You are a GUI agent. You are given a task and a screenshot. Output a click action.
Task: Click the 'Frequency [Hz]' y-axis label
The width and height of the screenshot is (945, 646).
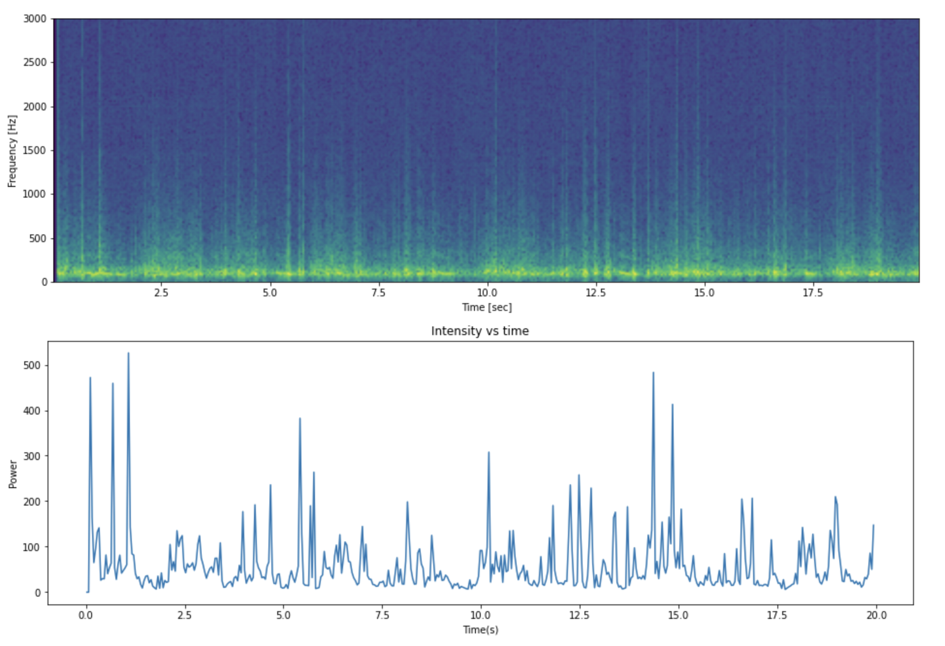click(x=12, y=151)
